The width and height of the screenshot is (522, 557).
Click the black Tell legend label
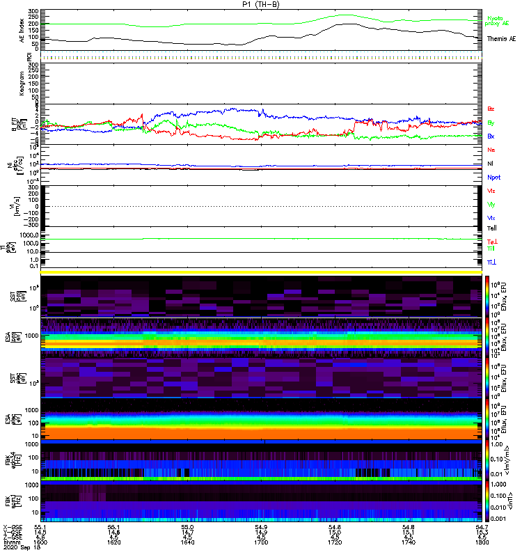(491, 228)
